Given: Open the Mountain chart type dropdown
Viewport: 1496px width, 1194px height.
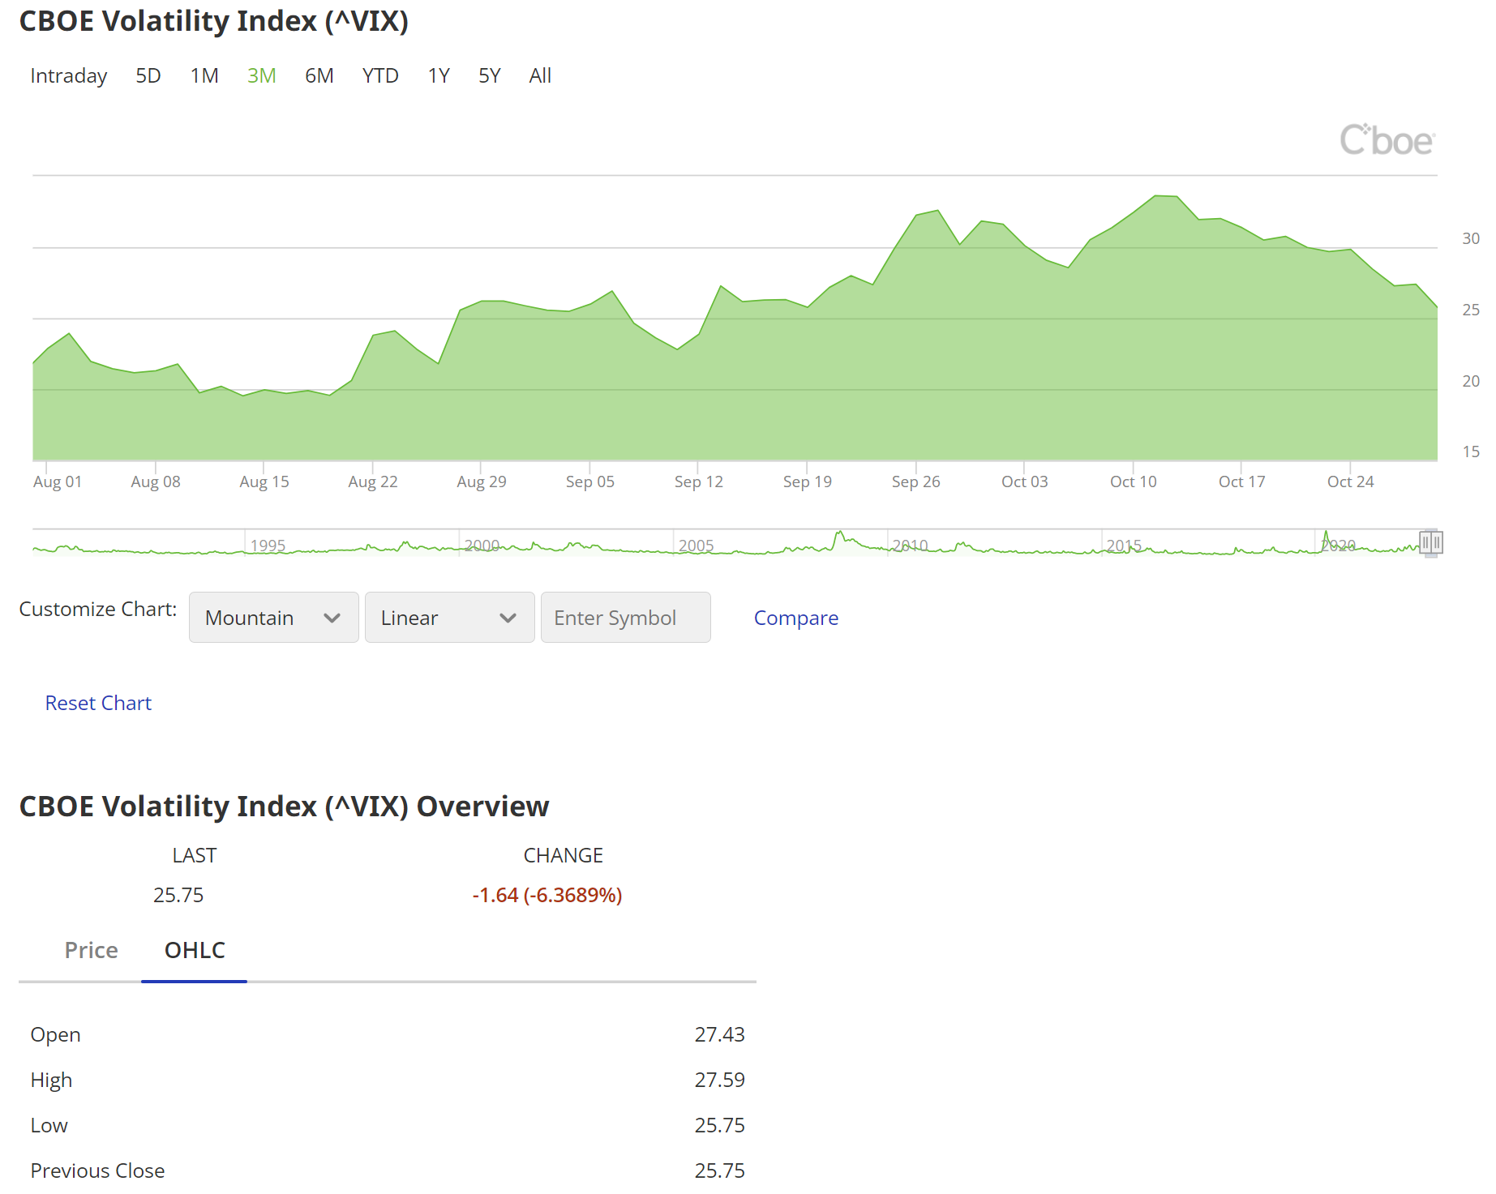Looking at the screenshot, I should point(274,618).
